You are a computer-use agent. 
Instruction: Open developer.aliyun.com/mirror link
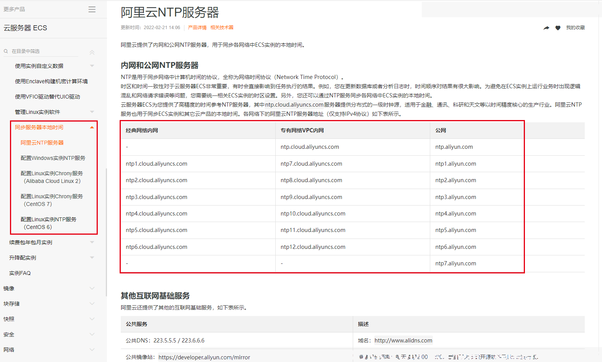204,357
